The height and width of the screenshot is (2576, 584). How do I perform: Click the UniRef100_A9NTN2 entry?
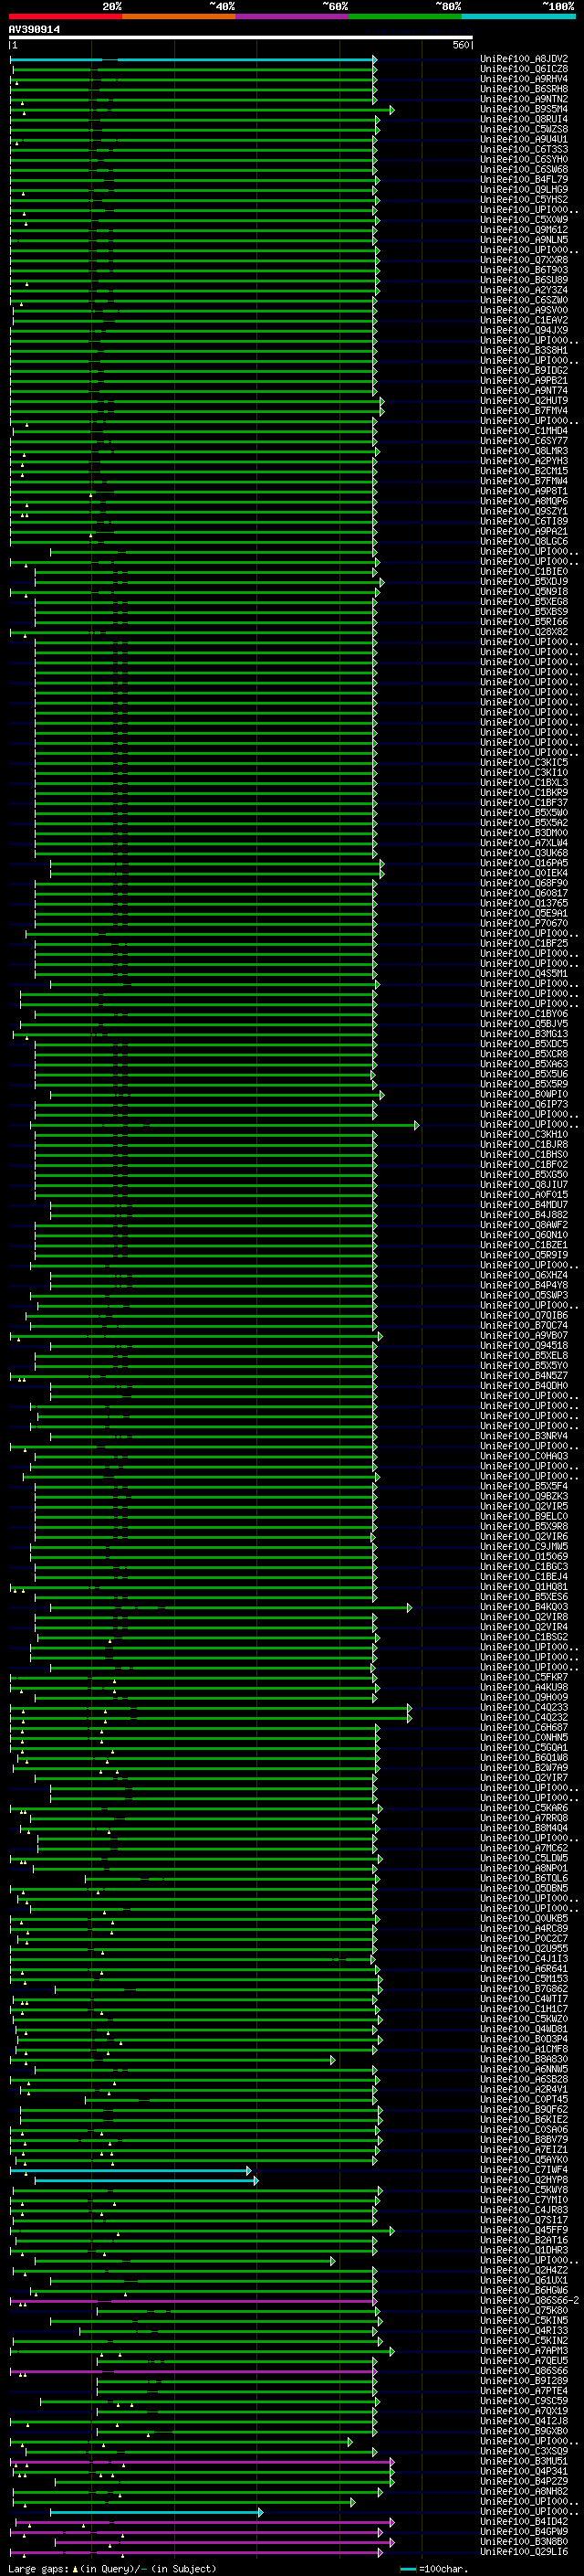(523, 99)
